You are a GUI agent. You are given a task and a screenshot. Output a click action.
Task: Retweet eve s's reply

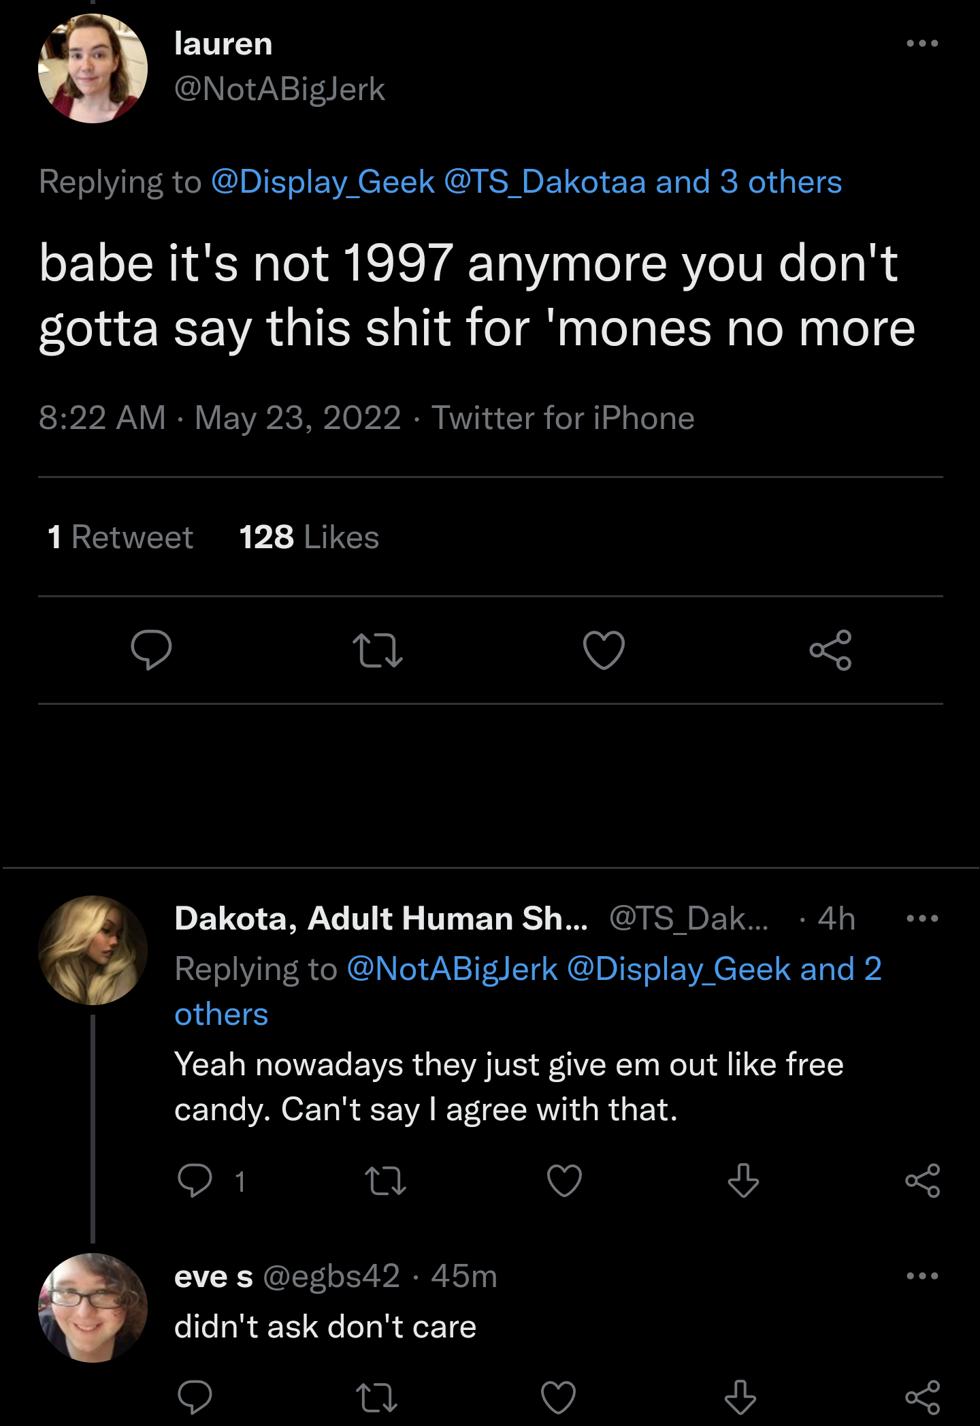pos(377,1397)
